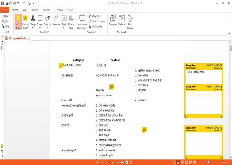
Task: Click inside the 'This is a sticky note.' text box
Action: [x=204, y=77]
